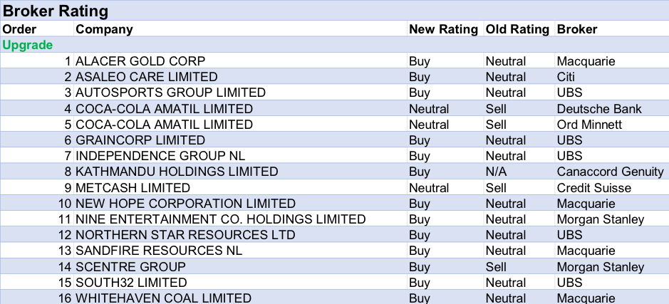Click row number 14 cell
Image resolution: width=669 pixels, height=304 pixels.
click(65, 267)
